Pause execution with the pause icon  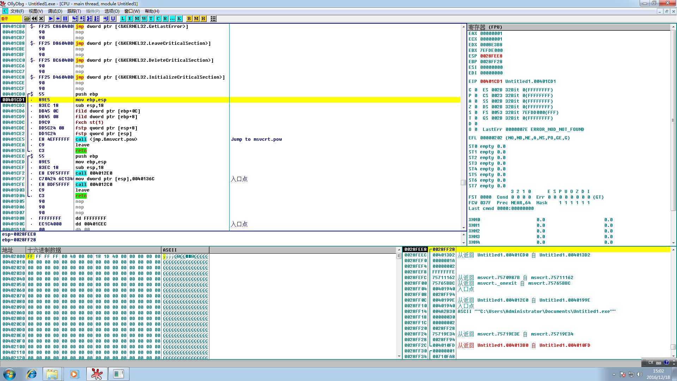(x=65, y=19)
